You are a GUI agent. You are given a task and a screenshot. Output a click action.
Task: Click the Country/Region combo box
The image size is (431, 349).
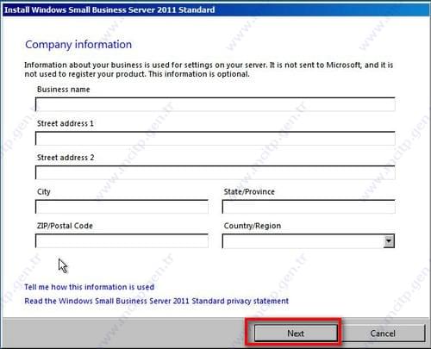pos(309,240)
